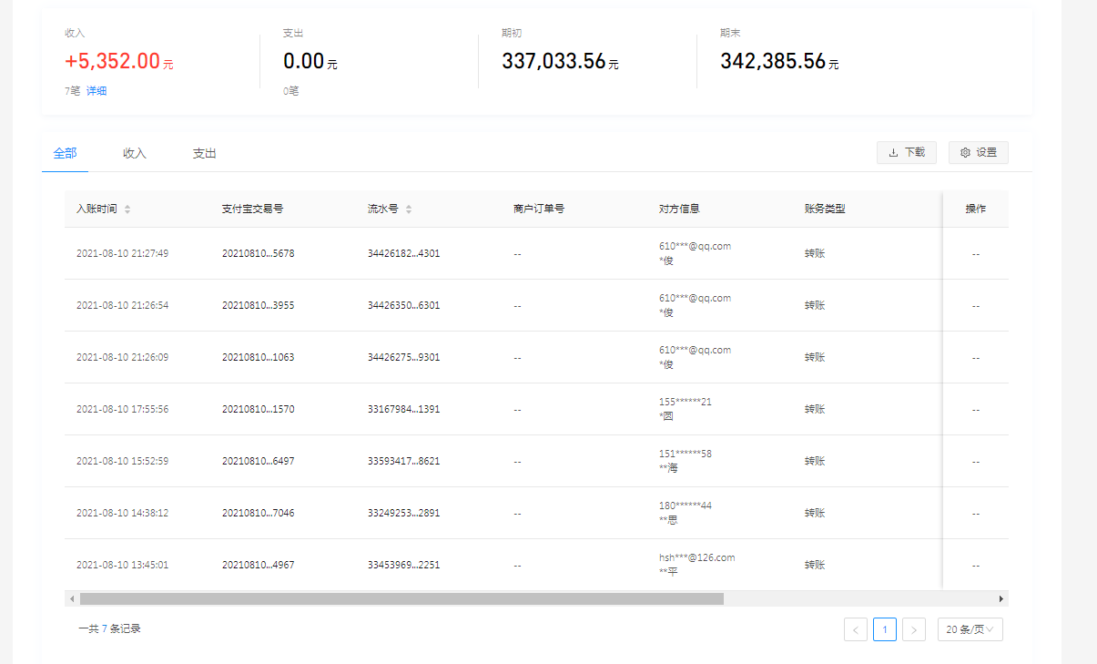Click the 下载 download button

point(906,153)
